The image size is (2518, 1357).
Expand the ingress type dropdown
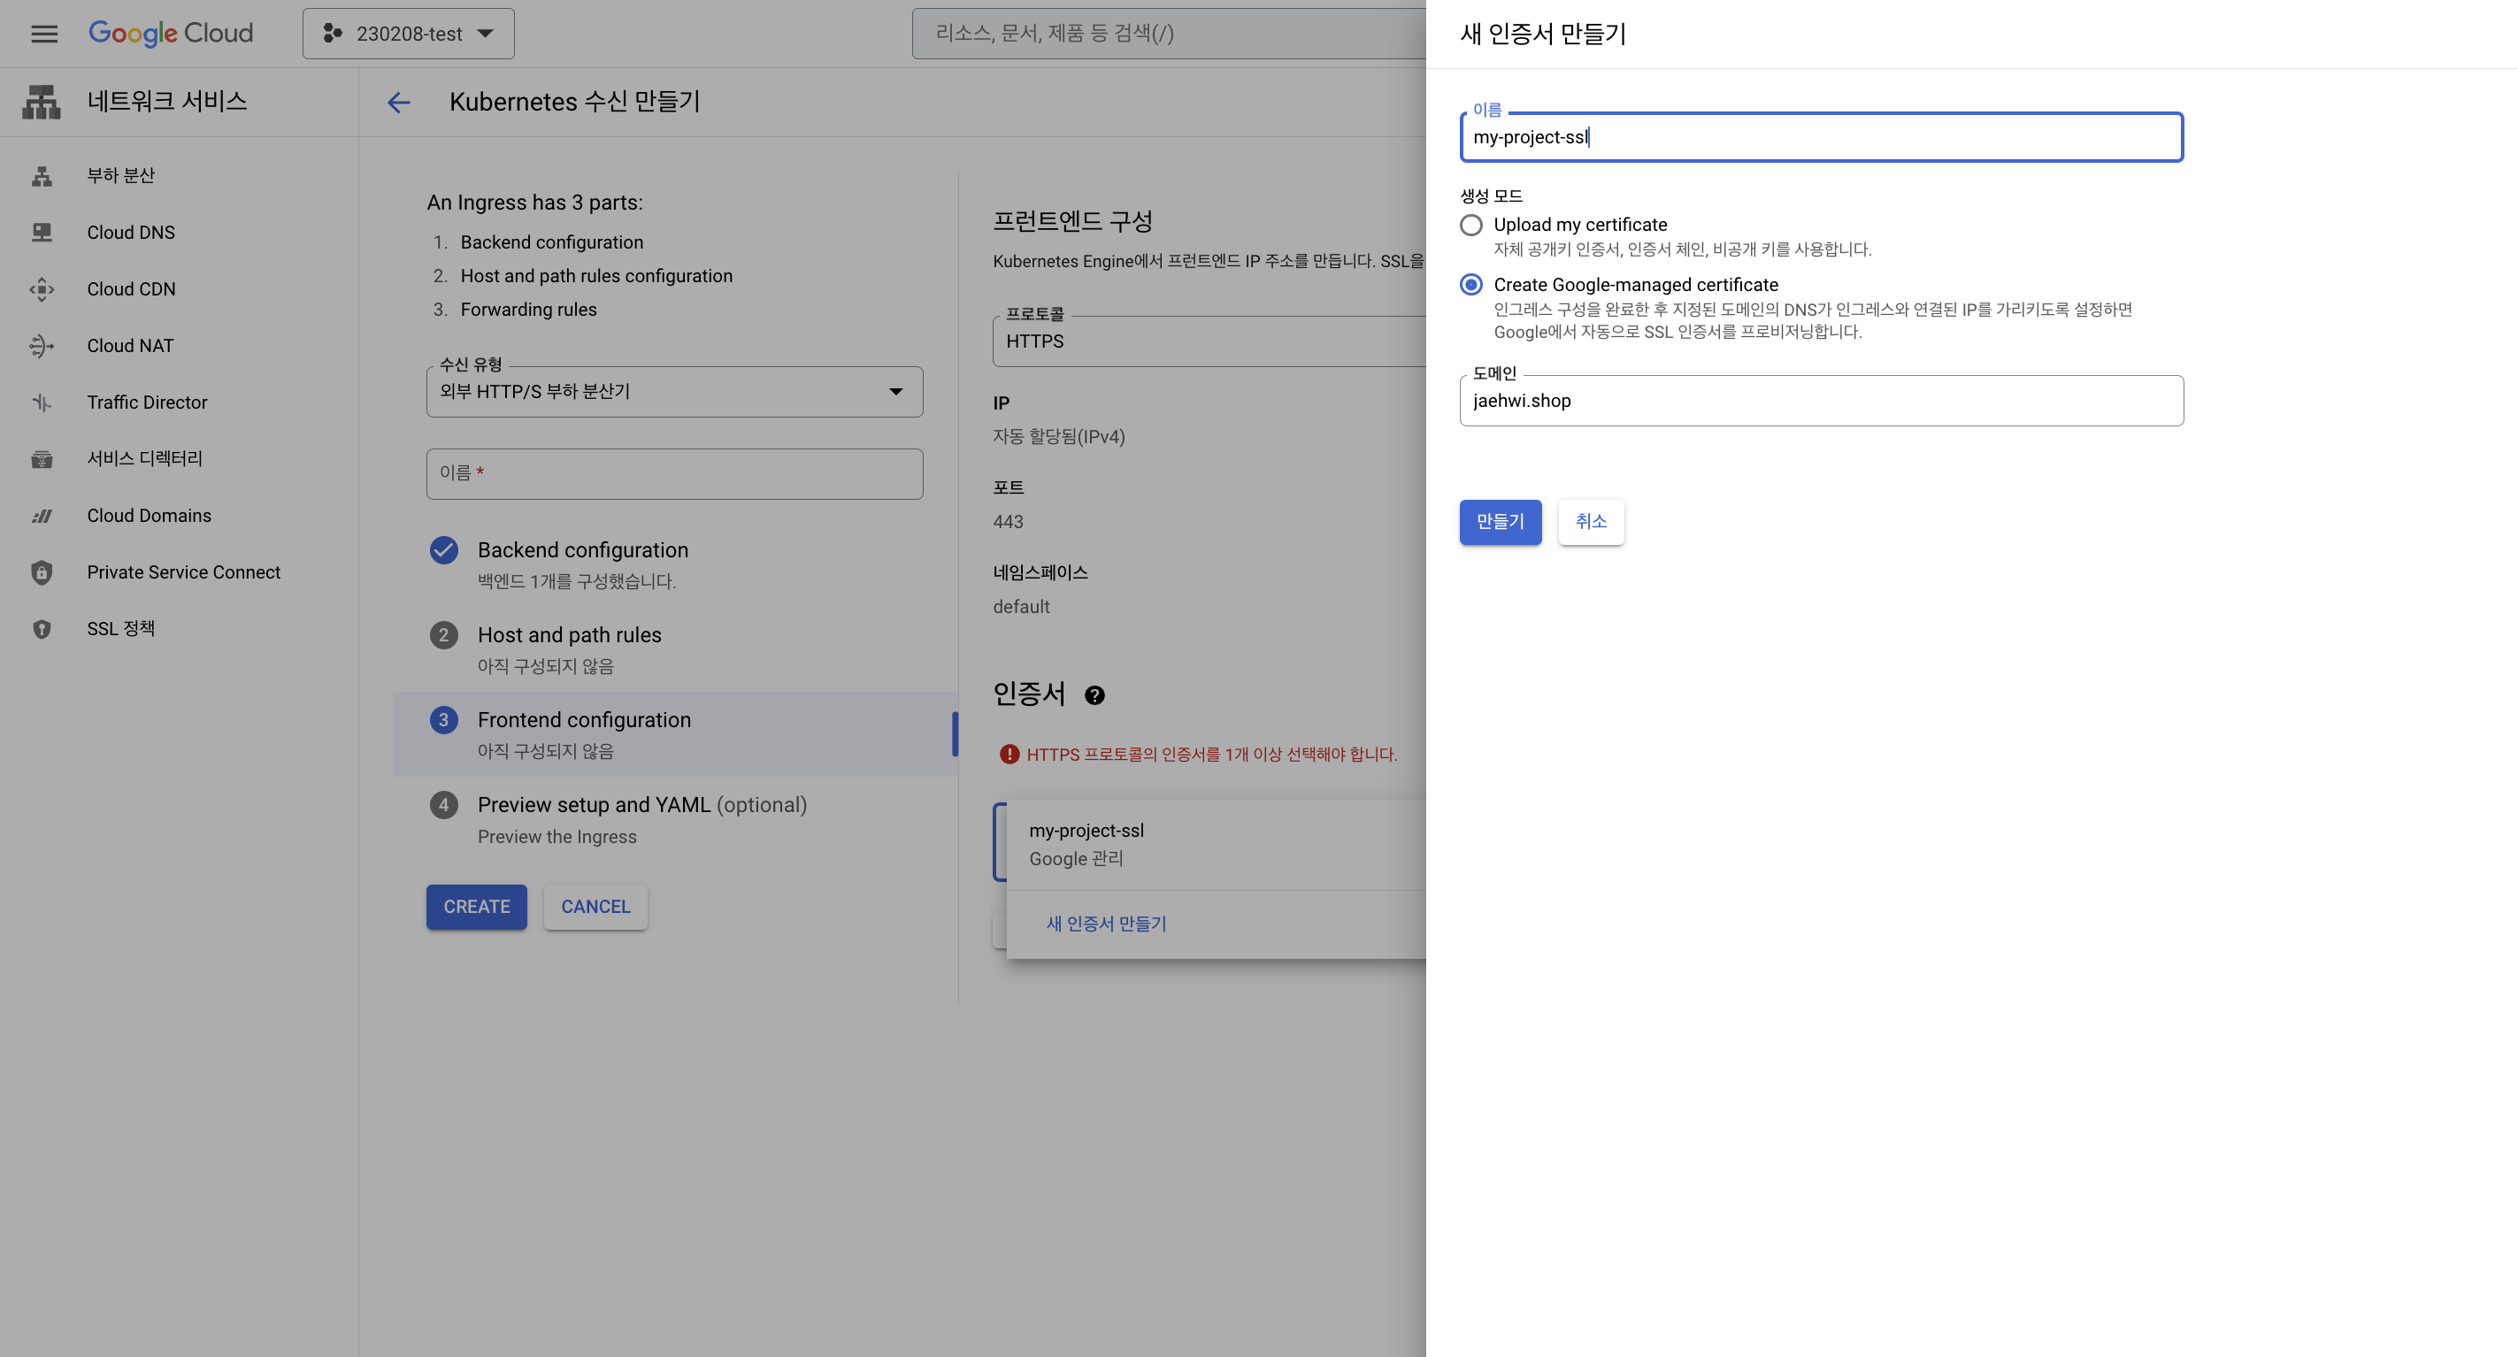pyautogui.click(x=674, y=392)
